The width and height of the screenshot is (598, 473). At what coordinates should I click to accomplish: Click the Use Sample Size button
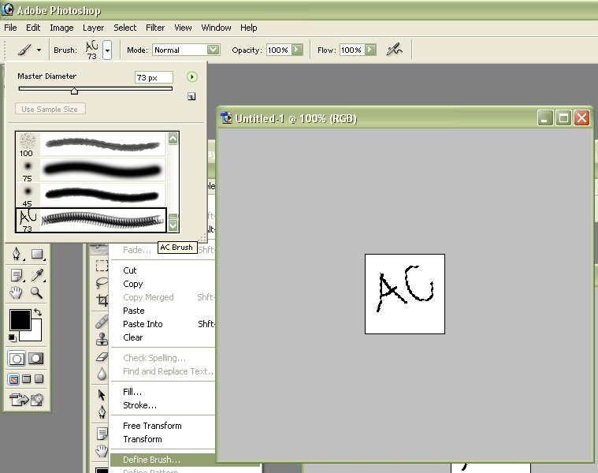[x=50, y=109]
